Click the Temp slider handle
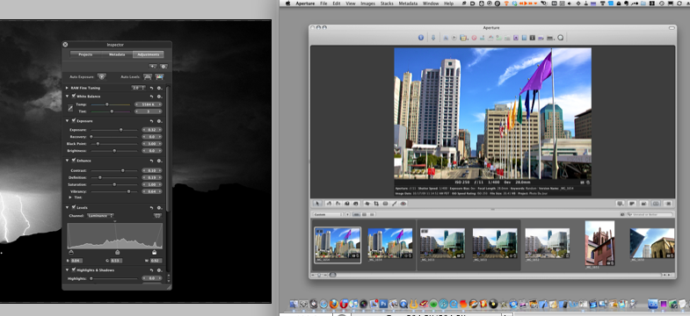Image resolution: width=690 pixels, height=316 pixels. (x=107, y=104)
